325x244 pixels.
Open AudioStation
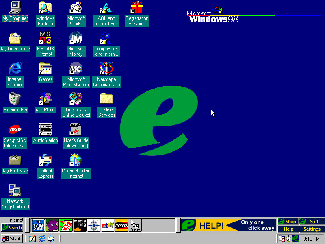pos(45,130)
